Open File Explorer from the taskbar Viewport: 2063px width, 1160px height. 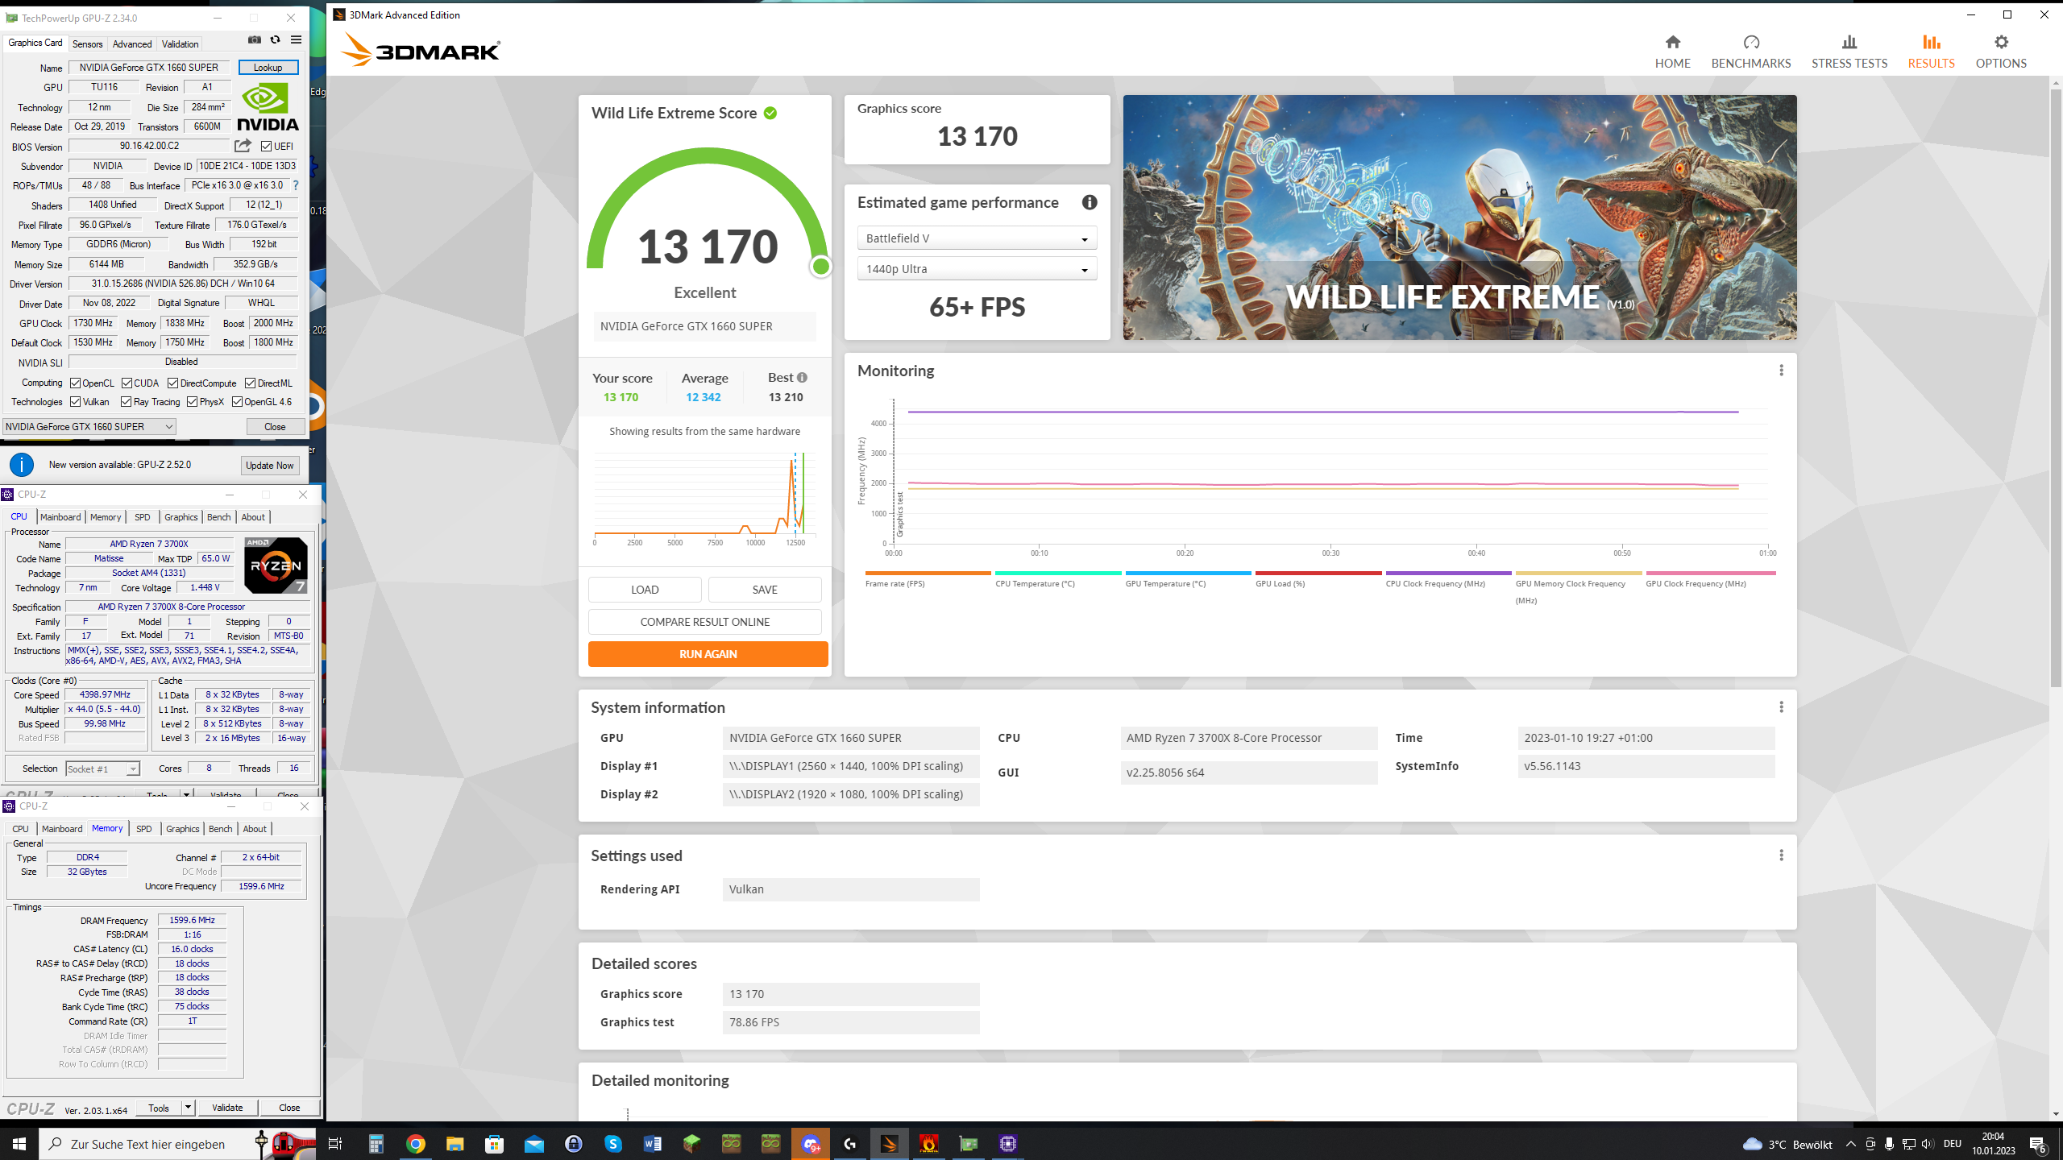coord(455,1144)
